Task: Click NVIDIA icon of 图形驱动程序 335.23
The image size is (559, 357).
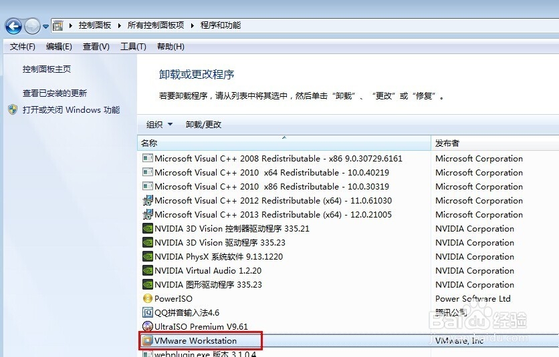Action: pyautogui.click(x=148, y=284)
